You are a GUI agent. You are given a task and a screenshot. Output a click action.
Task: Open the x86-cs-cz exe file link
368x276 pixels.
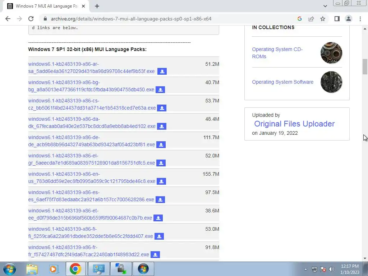(92, 104)
